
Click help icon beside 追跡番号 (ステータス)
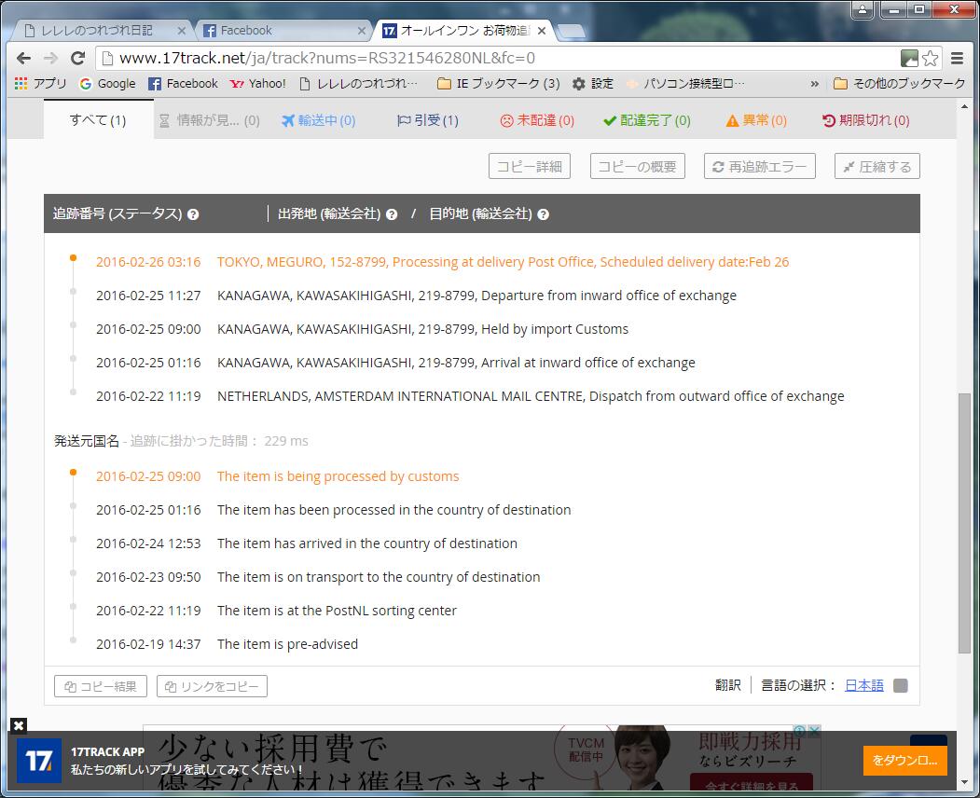click(193, 214)
